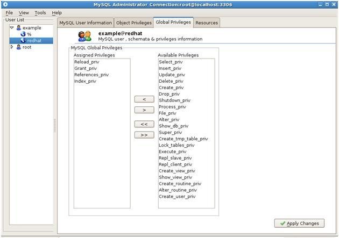Select Create_user_priv in Available Privileges
The image size is (339, 238).
tap(177, 197)
